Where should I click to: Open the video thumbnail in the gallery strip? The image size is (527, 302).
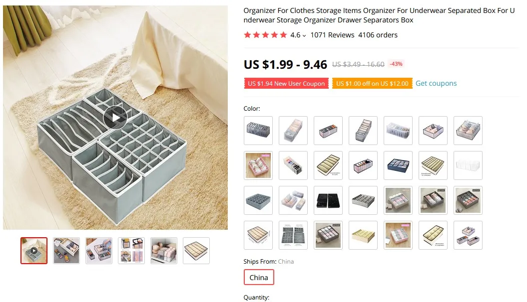[34, 251]
